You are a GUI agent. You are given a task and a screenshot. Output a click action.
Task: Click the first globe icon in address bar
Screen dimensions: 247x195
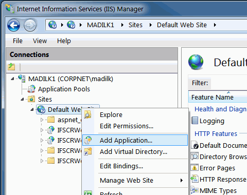(x=52, y=25)
